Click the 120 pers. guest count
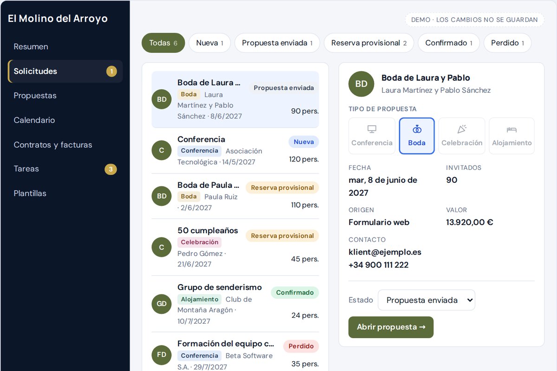 tap(304, 159)
